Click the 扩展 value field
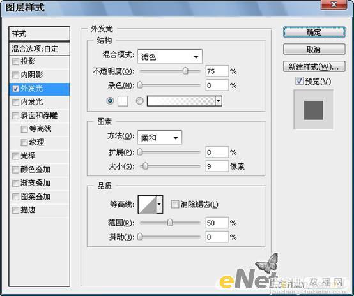 tap(217, 152)
